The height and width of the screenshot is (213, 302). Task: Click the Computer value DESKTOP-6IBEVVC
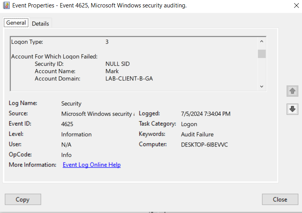point(204,144)
